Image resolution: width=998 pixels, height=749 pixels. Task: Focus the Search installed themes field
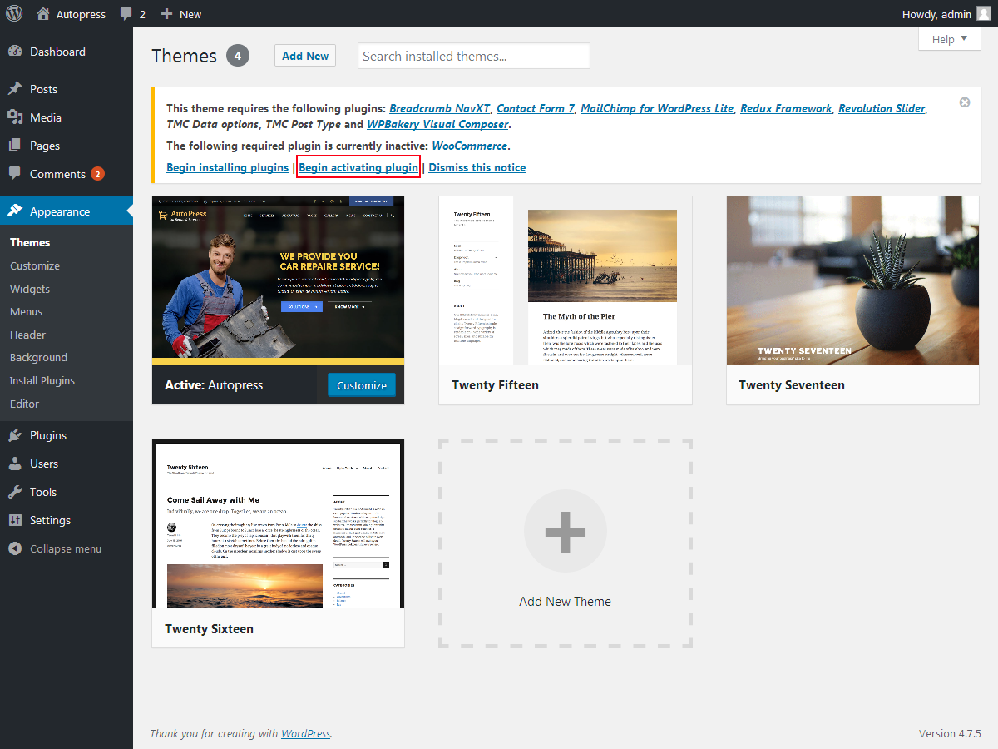474,56
